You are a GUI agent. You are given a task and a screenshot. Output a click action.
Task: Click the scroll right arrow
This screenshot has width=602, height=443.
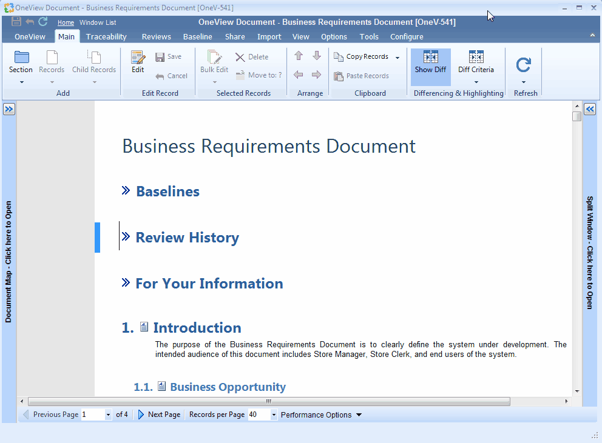click(x=566, y=401)
